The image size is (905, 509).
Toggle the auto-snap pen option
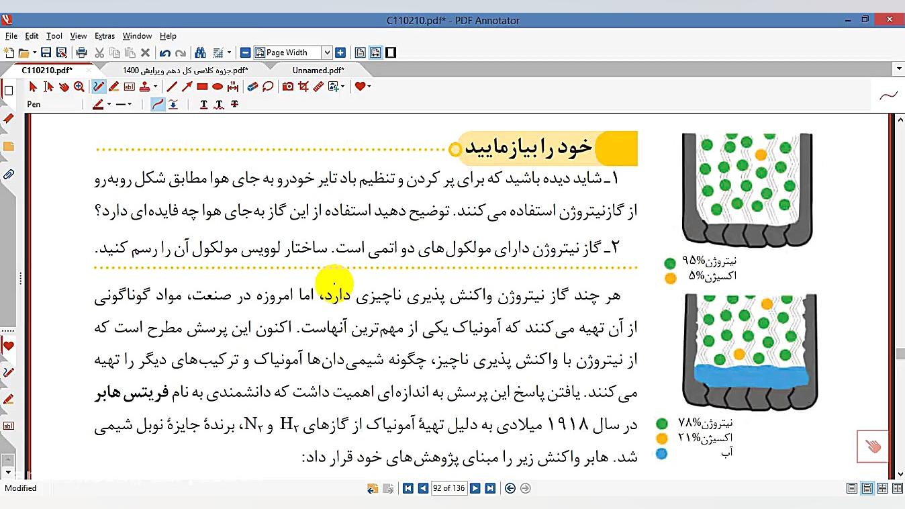(x=173, y=104)
